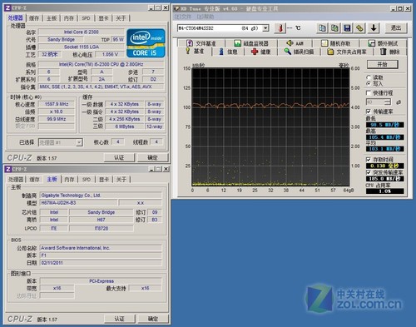Switch to the 基准 (benchmark) tab
The width and height of the screenshot is (416, 327).
point(195,52)
